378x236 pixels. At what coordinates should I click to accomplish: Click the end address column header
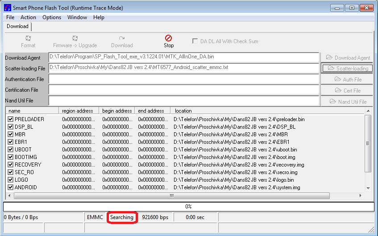tap(153, 111)
